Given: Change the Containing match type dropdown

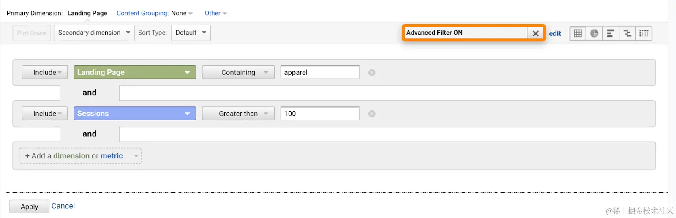Looking at the screenshot, I should [x=238, y=73].
